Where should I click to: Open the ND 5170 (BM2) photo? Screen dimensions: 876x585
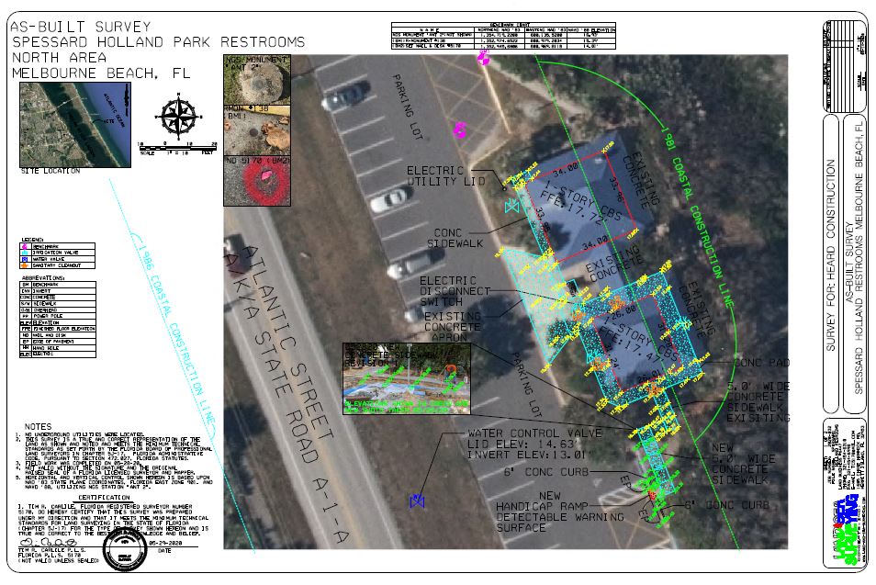(257, 181)
